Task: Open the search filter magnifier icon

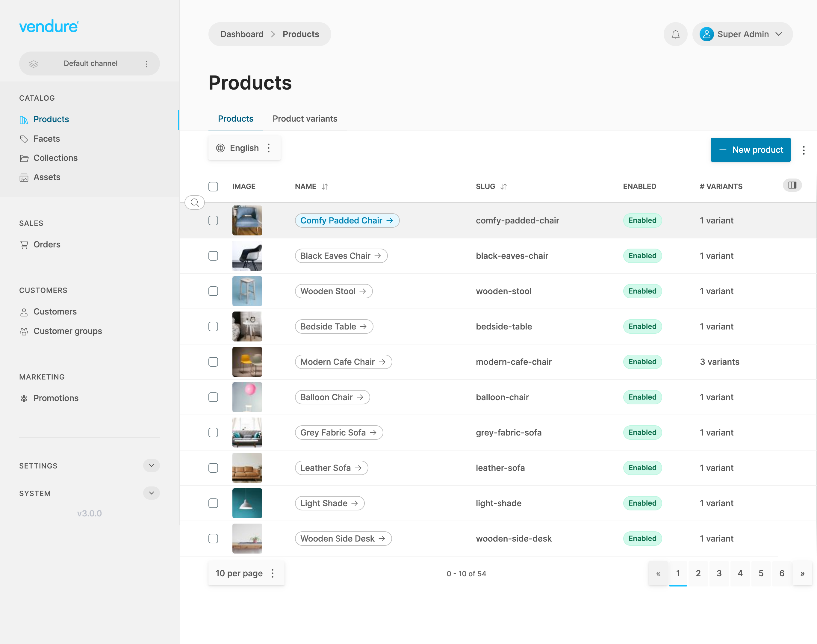Action: 195,203
